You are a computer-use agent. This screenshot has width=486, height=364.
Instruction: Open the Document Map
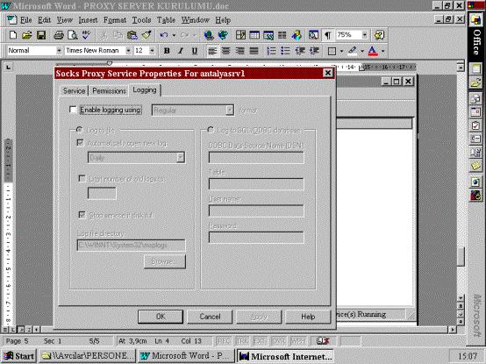pos(313,35)
